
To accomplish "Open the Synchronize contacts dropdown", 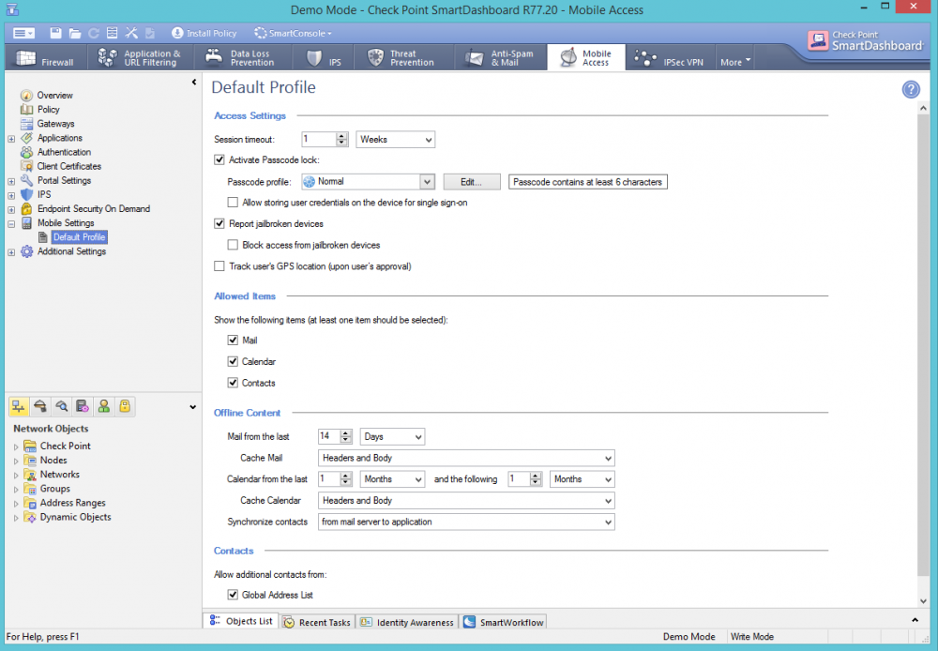I will pos(466,522).
